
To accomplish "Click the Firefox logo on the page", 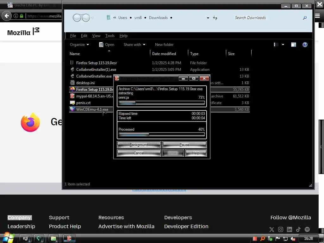I will (x=30, y=122).
